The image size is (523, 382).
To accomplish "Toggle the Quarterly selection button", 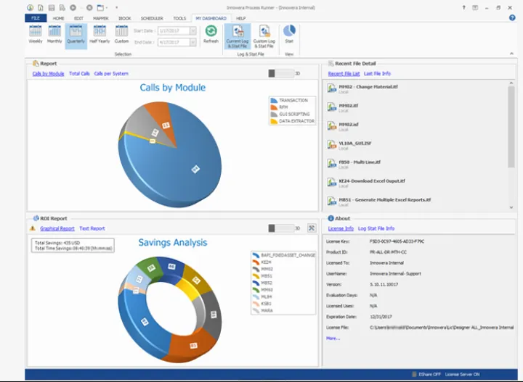I will pyautogui.click(x=76, y=33).
